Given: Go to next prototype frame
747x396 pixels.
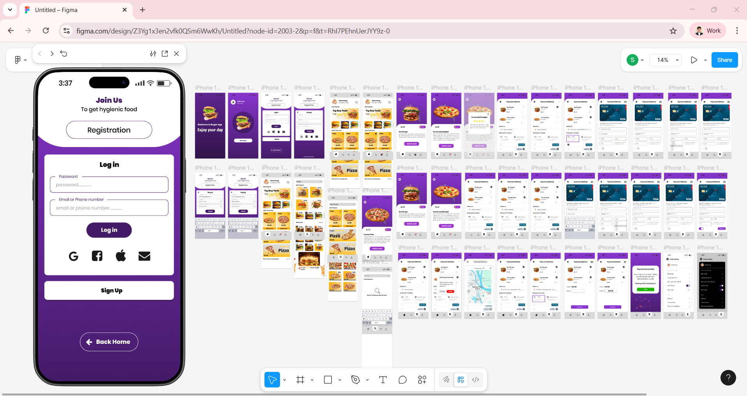Looking at the screenshot, I should (52, 54).
